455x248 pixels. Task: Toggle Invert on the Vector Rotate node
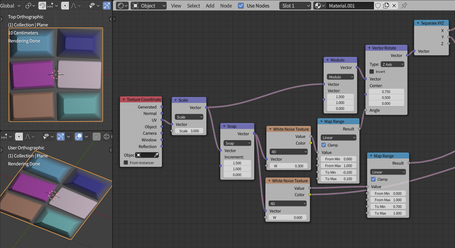(372, 71)
